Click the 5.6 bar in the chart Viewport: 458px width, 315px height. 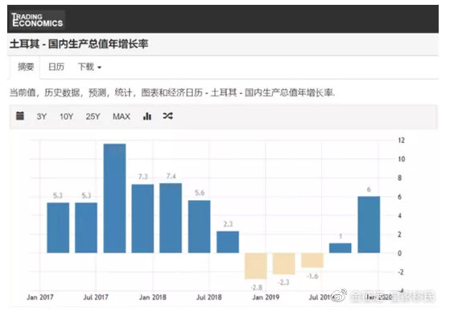point(199,227)
